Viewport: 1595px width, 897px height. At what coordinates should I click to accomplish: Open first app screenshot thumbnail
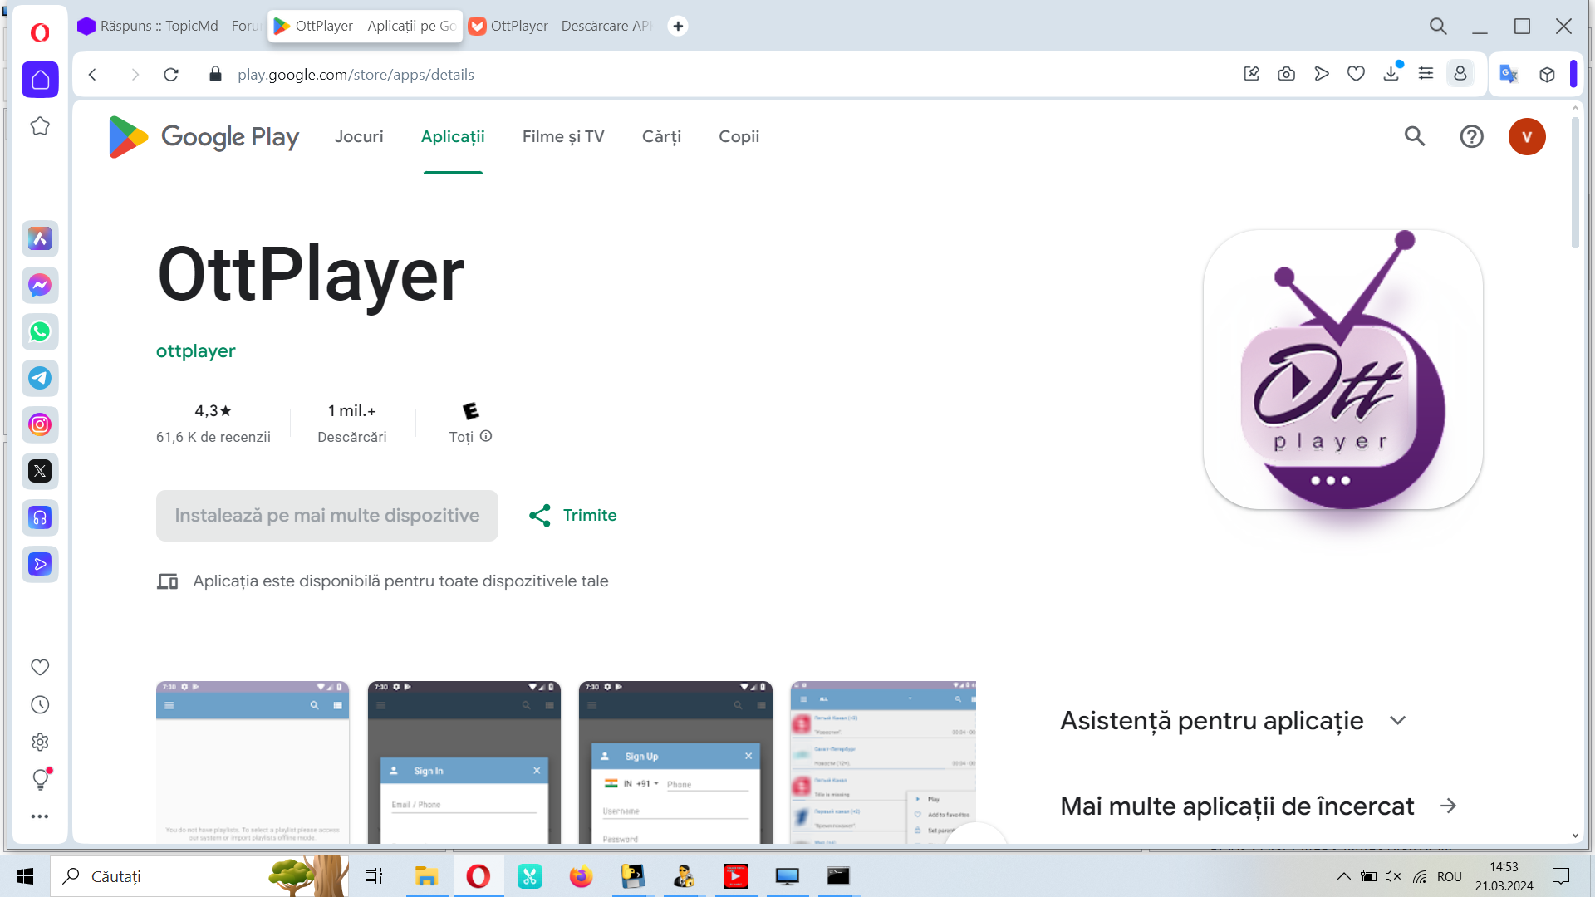(253, 762)
